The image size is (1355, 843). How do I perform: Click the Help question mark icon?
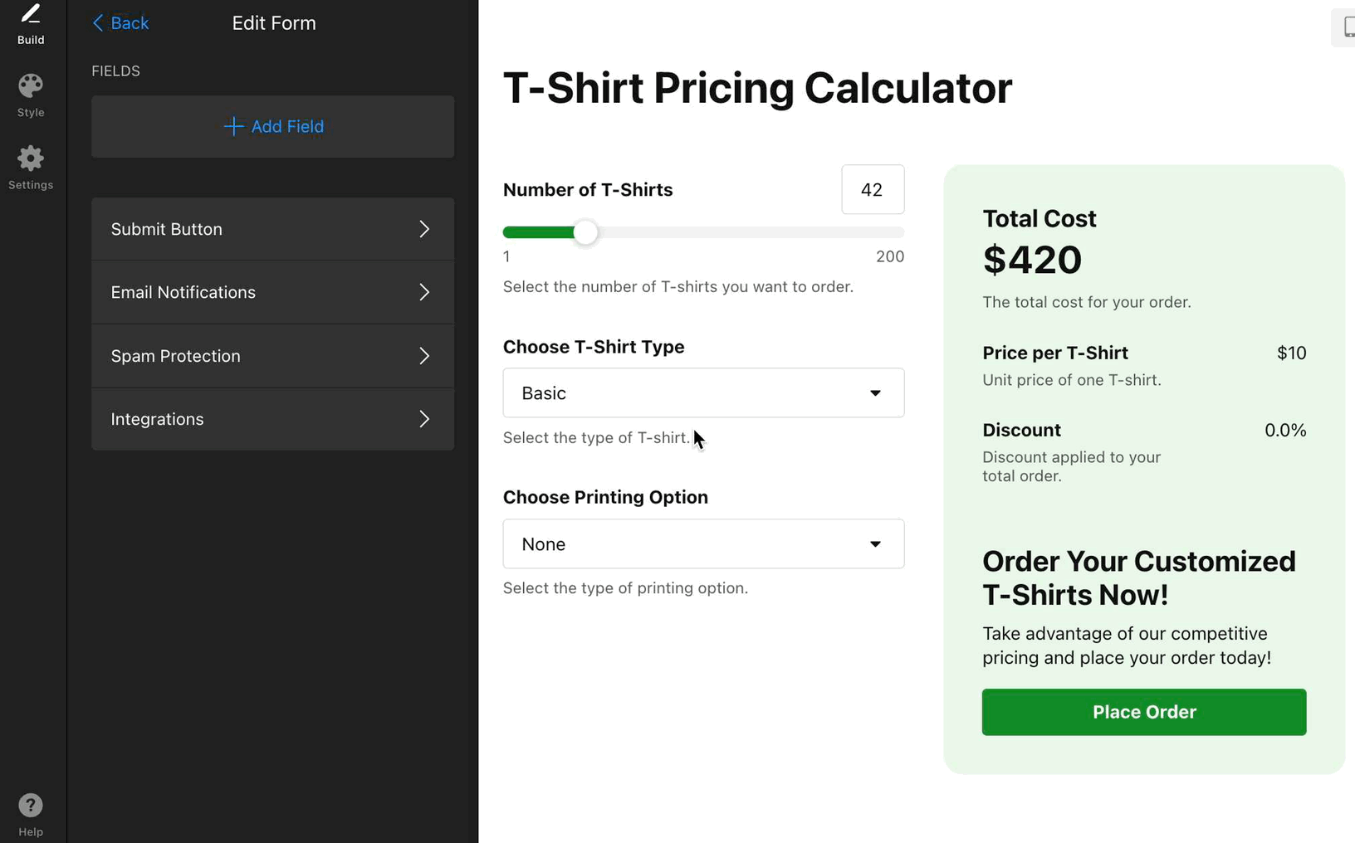[31, 806]
